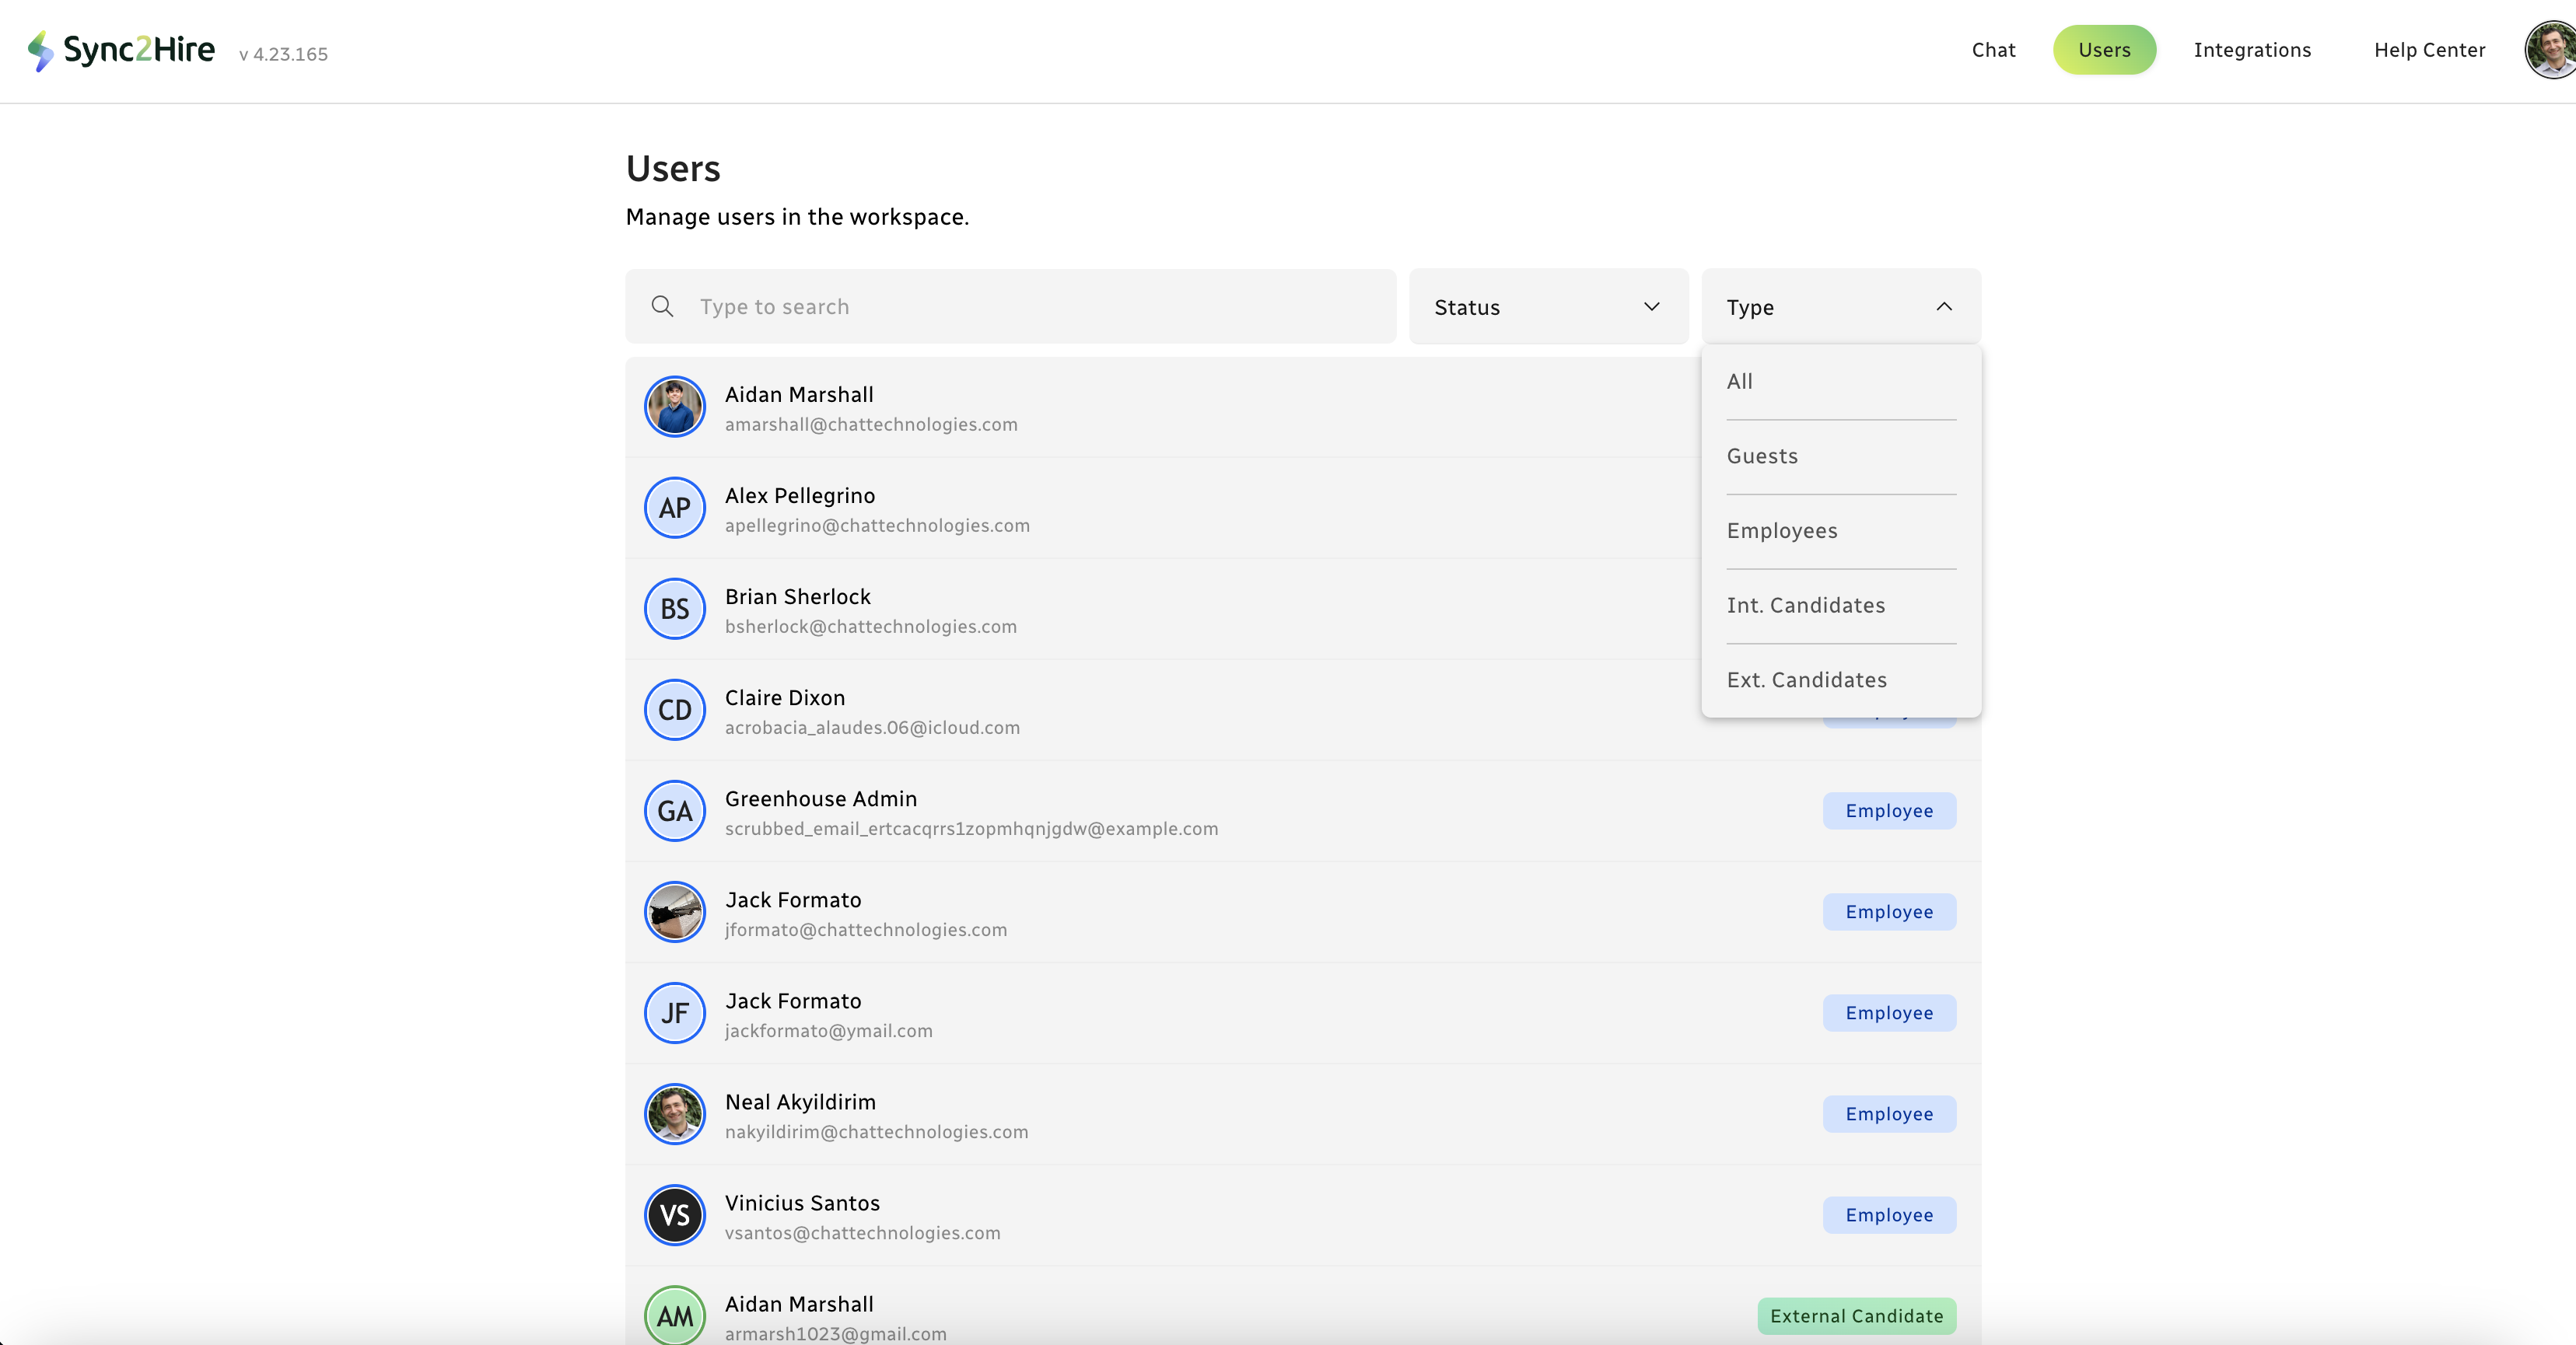The height and width of the screenshot is (1345, 2576).
Task: Select Int. Candidates filter option
Action: coord(1805,605)
